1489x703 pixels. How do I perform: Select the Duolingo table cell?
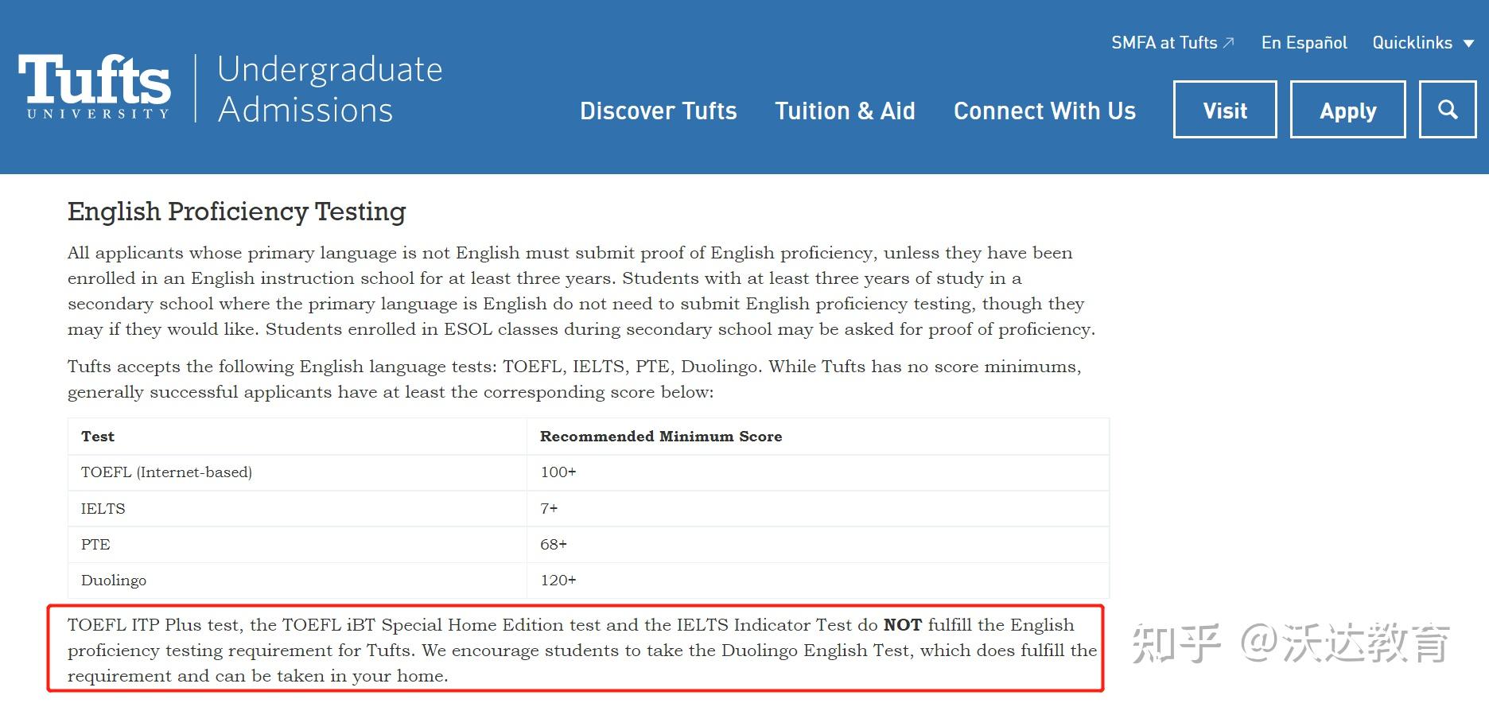click(297, 581)
